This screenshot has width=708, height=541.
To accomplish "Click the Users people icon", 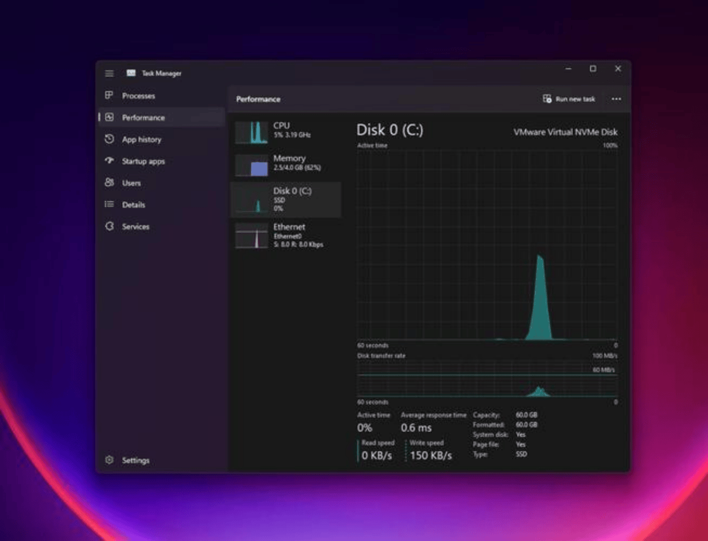I will coord(109,182).
